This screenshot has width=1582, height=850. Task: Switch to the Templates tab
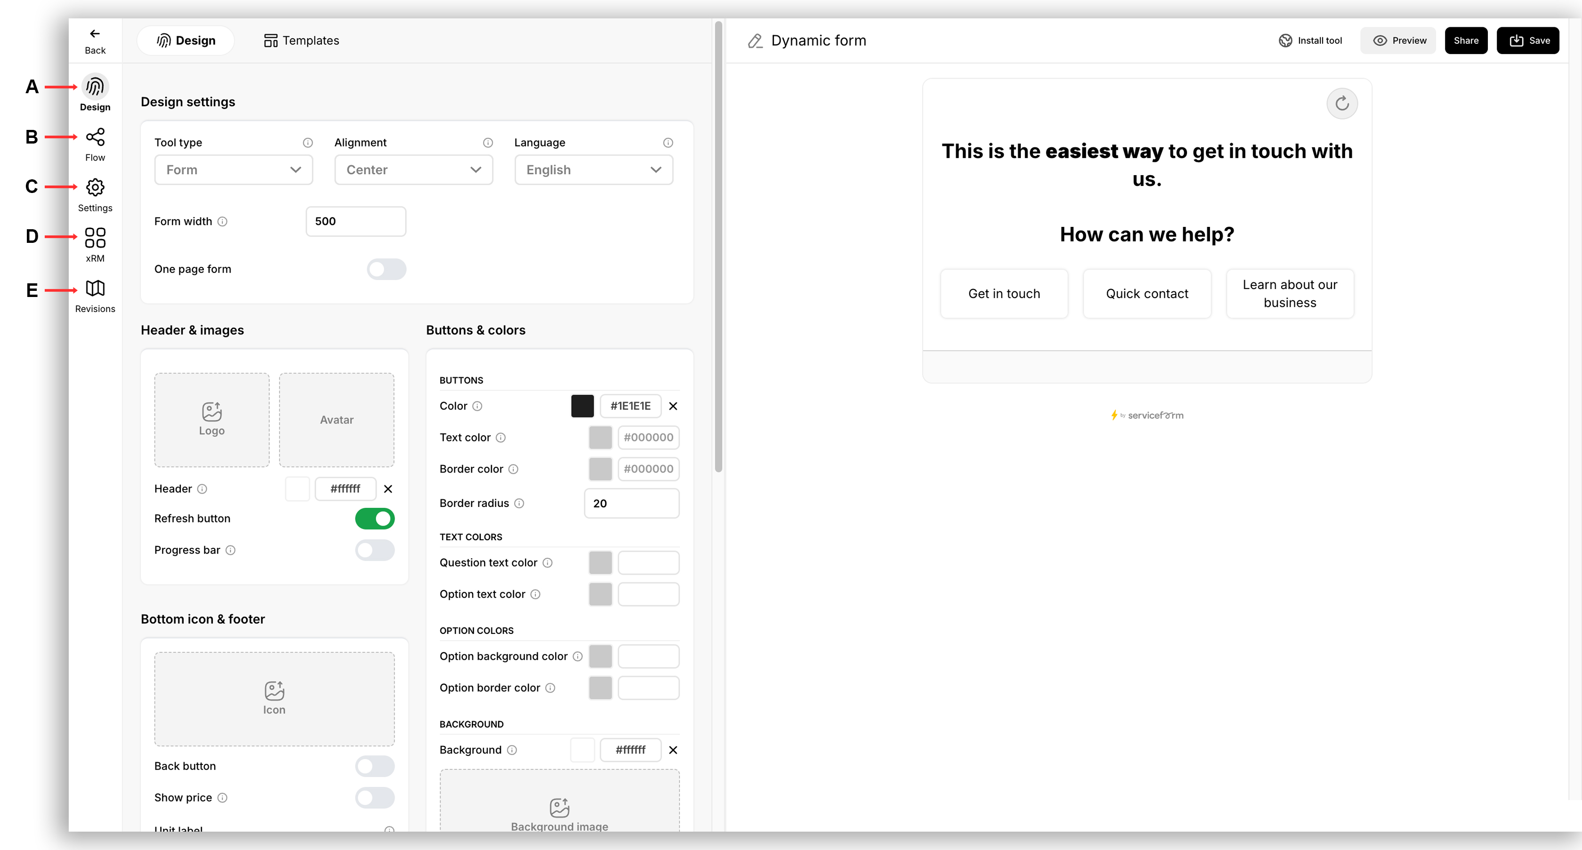[301, 40]
